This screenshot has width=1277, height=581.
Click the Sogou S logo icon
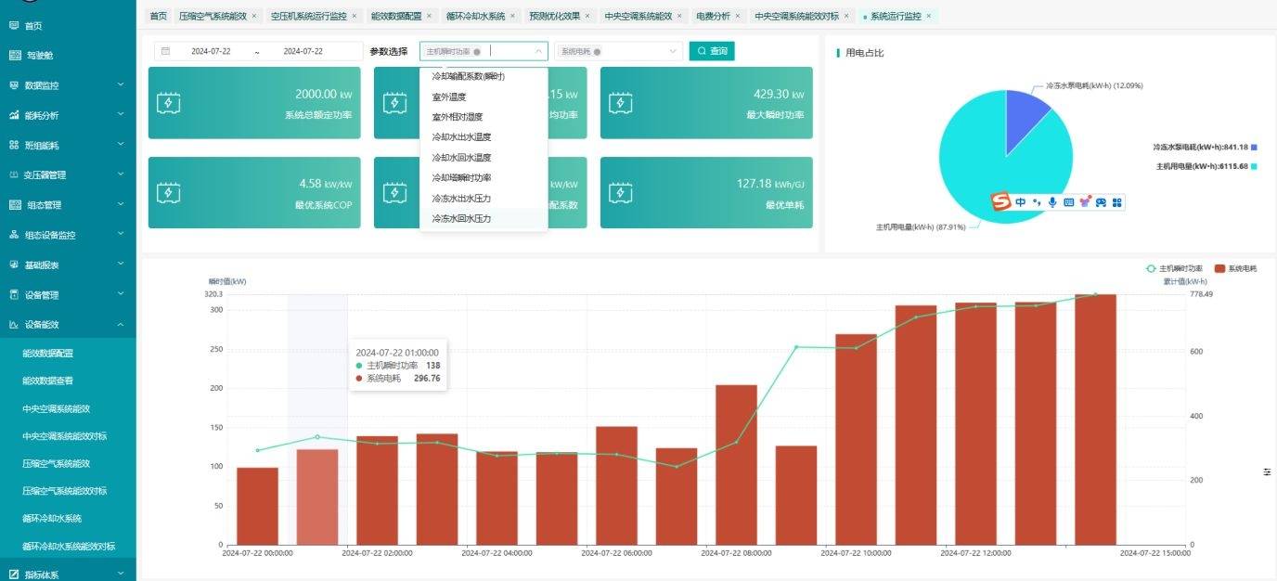point(1000,201)
